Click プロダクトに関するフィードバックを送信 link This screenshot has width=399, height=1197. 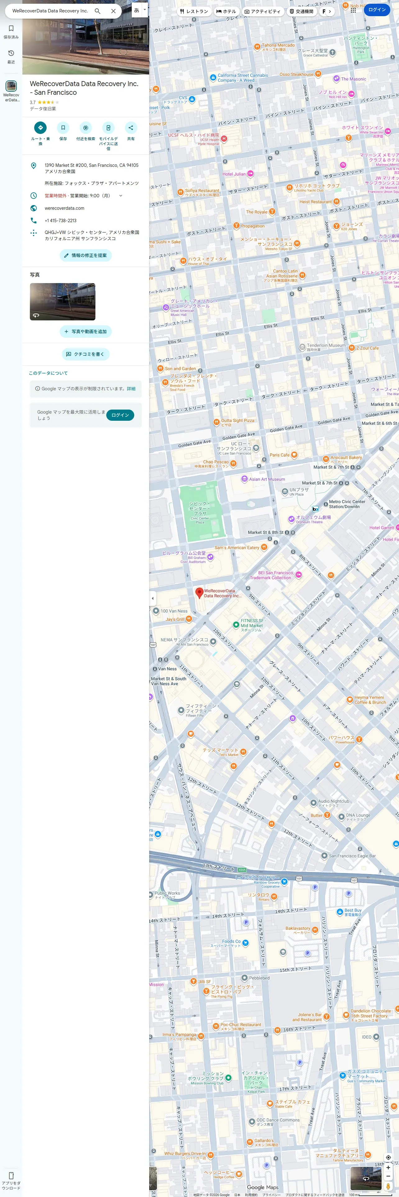tap(315, 1195)
